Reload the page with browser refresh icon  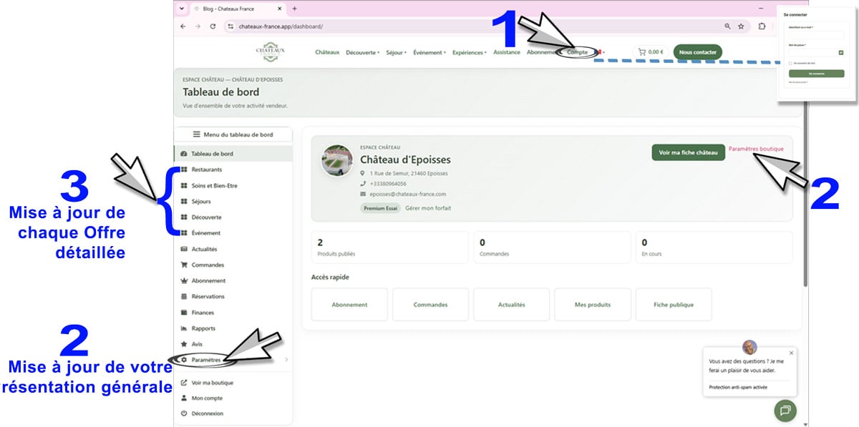pos(213,26)
